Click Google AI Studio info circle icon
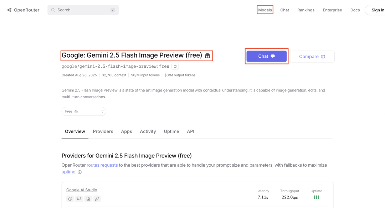Viewport: 385px width, 208px height. point(70,199)
